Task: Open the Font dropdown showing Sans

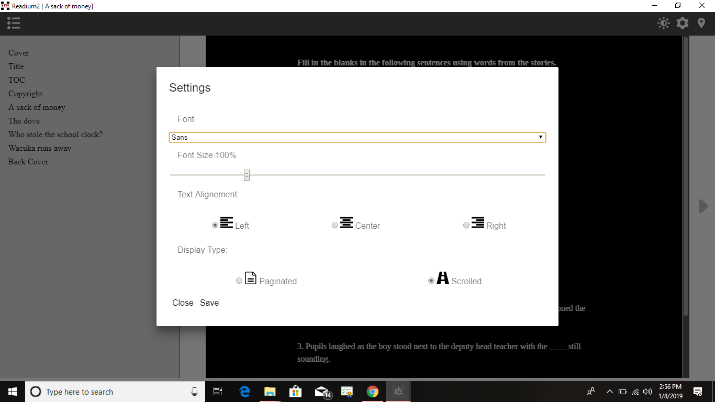Action: coord(357,137)
